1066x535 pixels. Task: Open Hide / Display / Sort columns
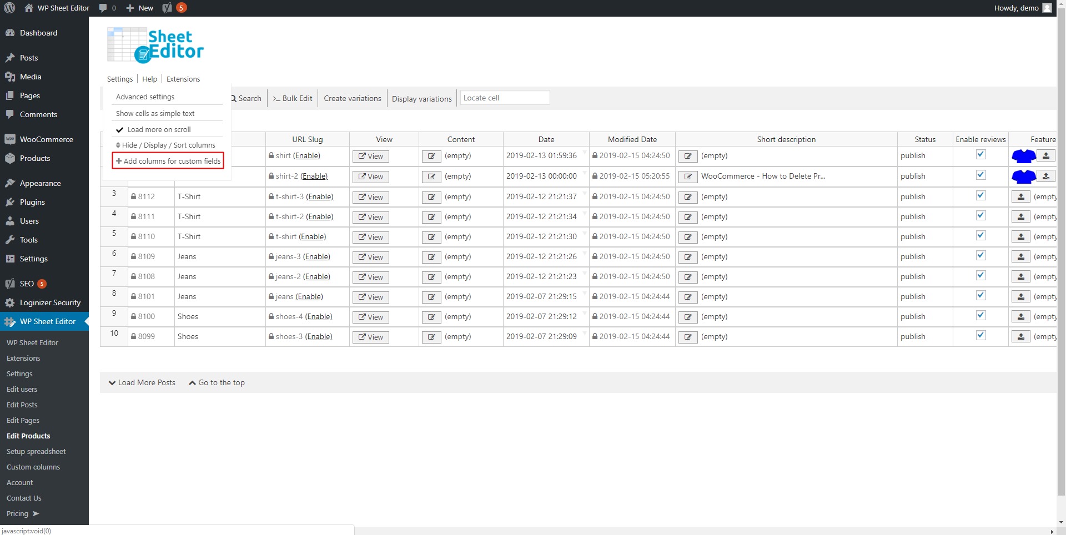(x=165, y=145)
